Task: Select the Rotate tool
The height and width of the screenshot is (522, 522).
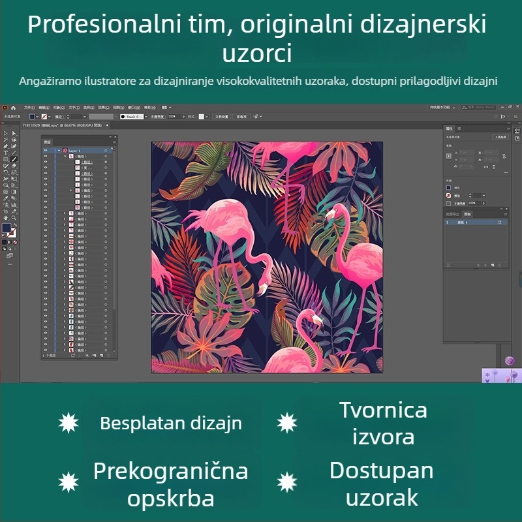Action: pyautogui.click(x=5, y=172)
